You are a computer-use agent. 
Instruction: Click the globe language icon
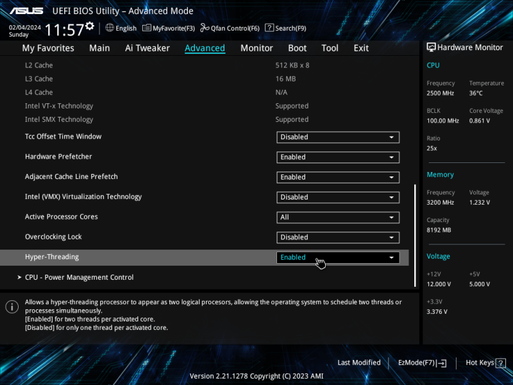click(x=110, y=28)
